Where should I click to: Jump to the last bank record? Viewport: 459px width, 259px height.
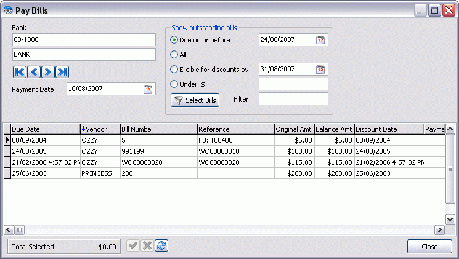[62, 72]
